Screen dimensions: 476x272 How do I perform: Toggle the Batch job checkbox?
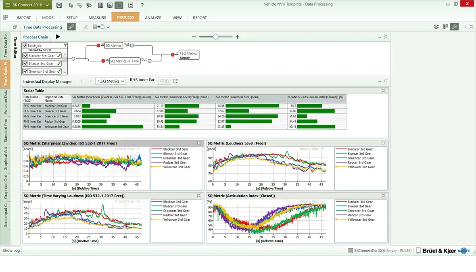coord(25,46)
